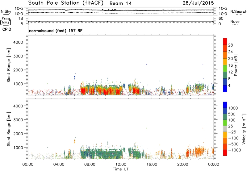Click the blue bottom segment of Power colorbar
Image resolution: width=247 pixels, height=171 pixels.
(225, 89)
